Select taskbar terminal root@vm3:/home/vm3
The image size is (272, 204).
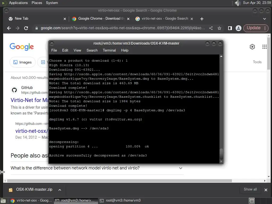click(121, 201)
